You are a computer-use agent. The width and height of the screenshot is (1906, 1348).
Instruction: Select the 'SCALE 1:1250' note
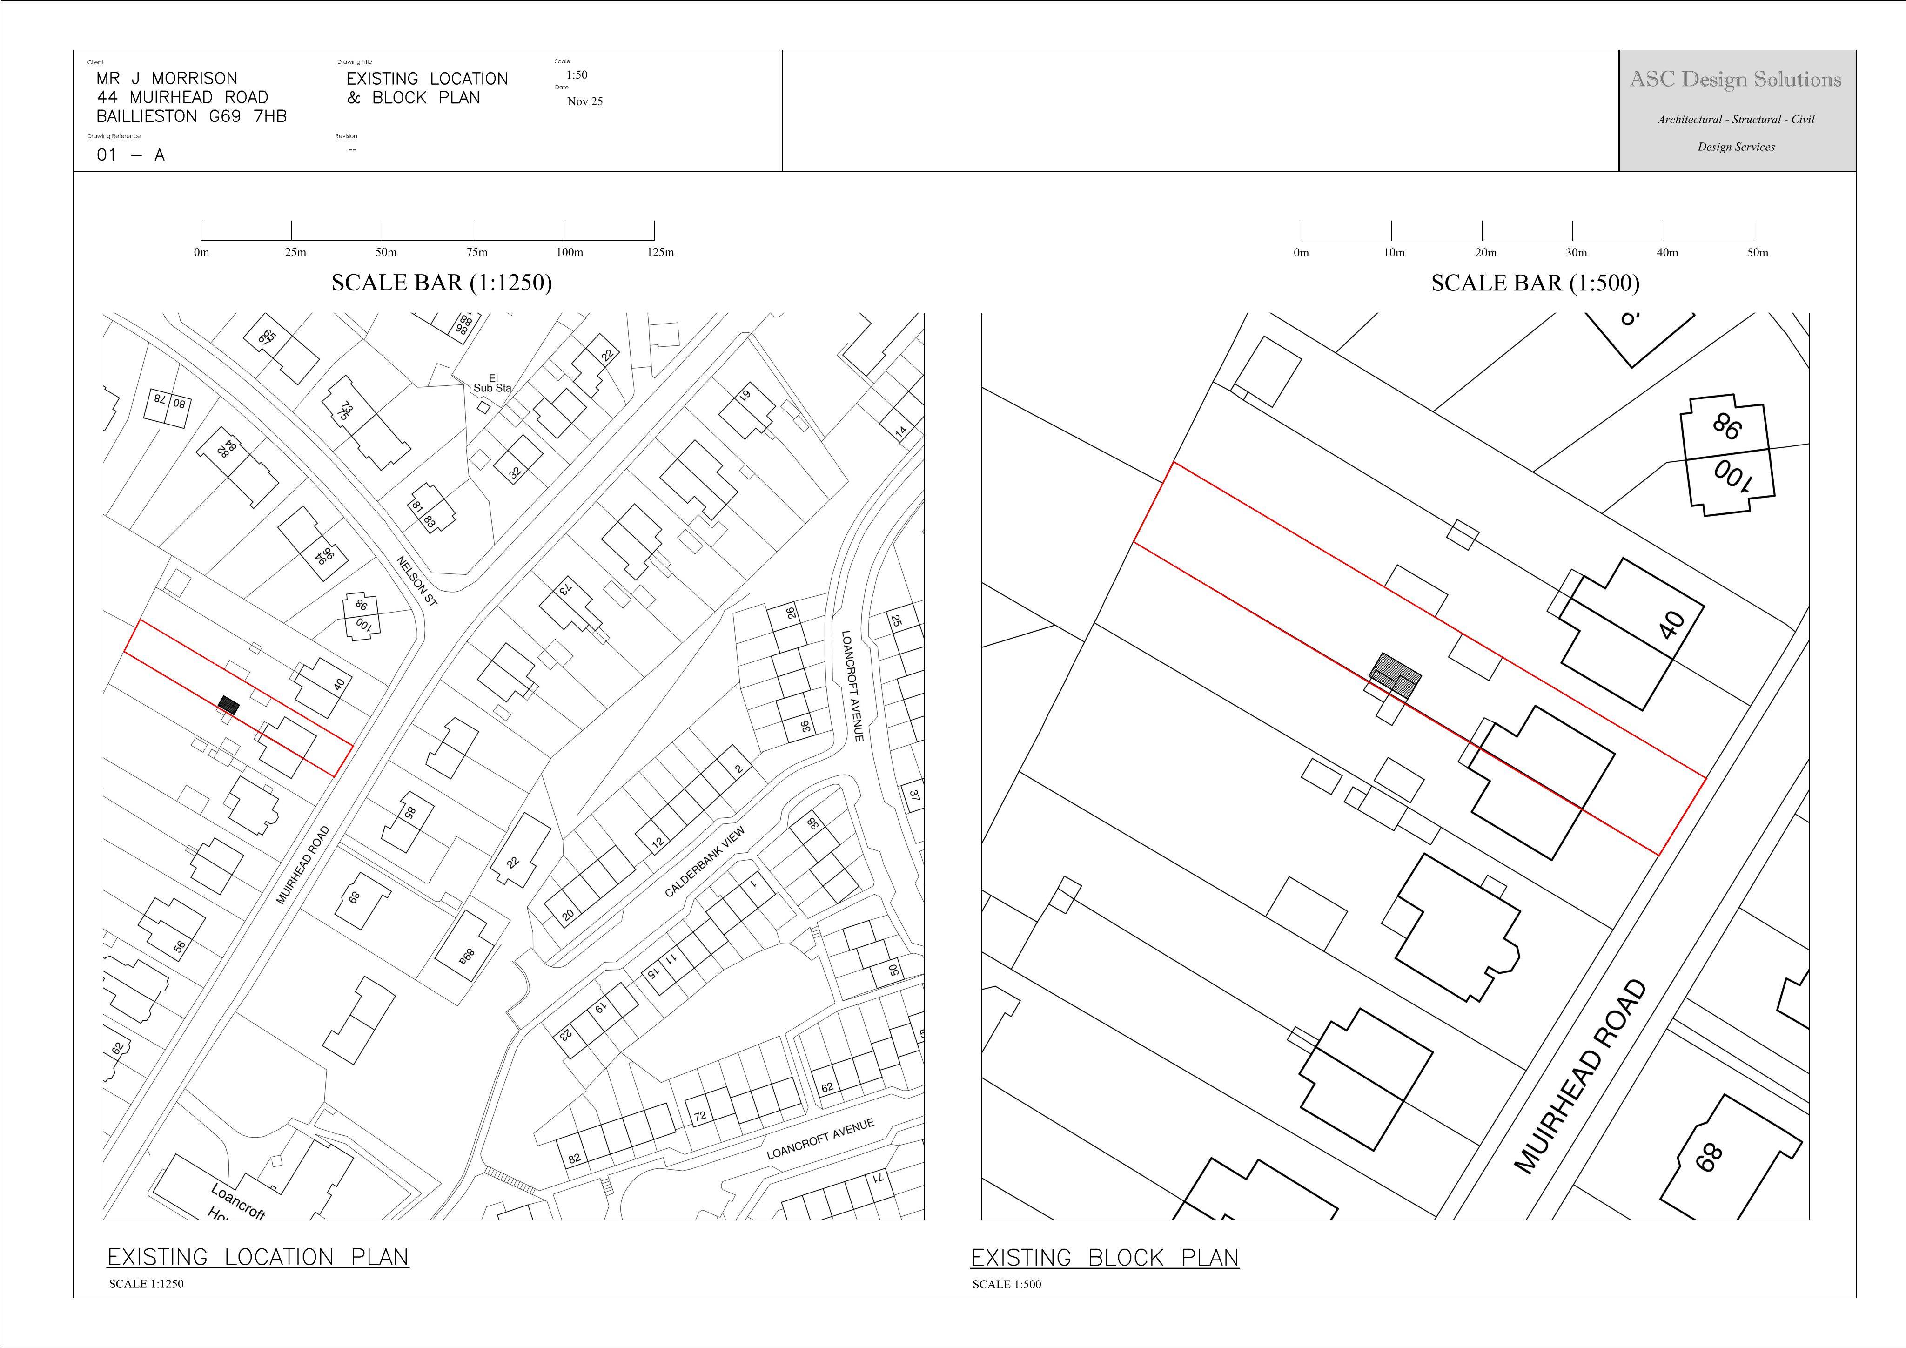click(x=146, y=1284)
